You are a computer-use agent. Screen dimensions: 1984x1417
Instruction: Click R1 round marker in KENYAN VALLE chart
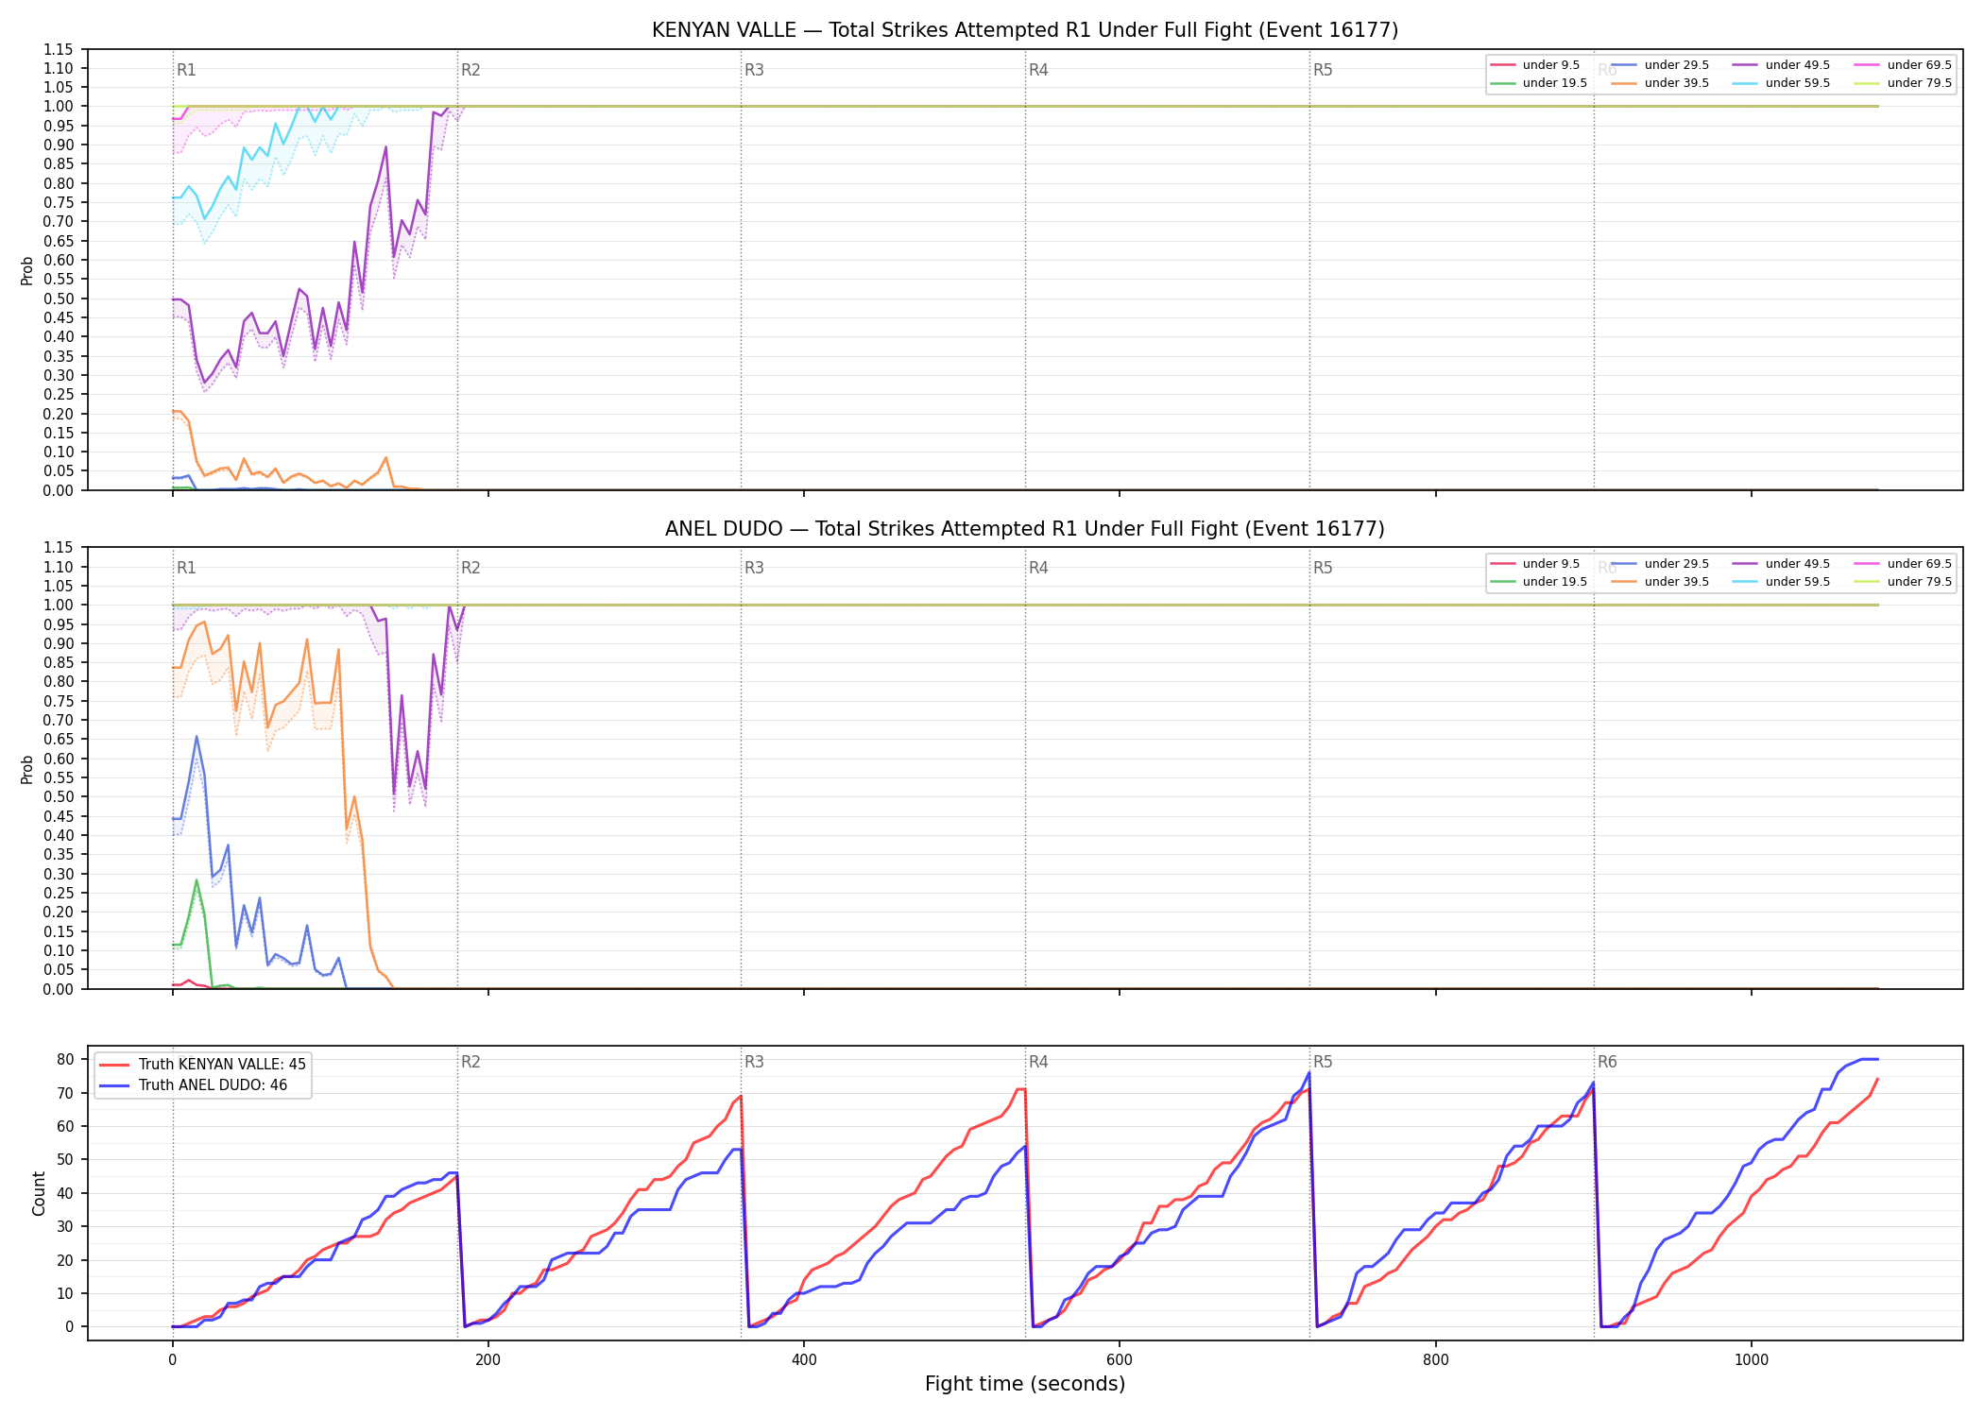186,70
